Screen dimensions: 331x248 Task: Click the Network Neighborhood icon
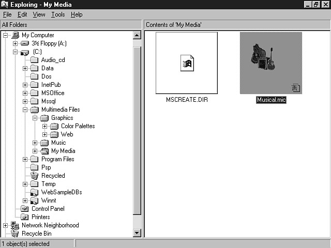click(x=15, y=225)
